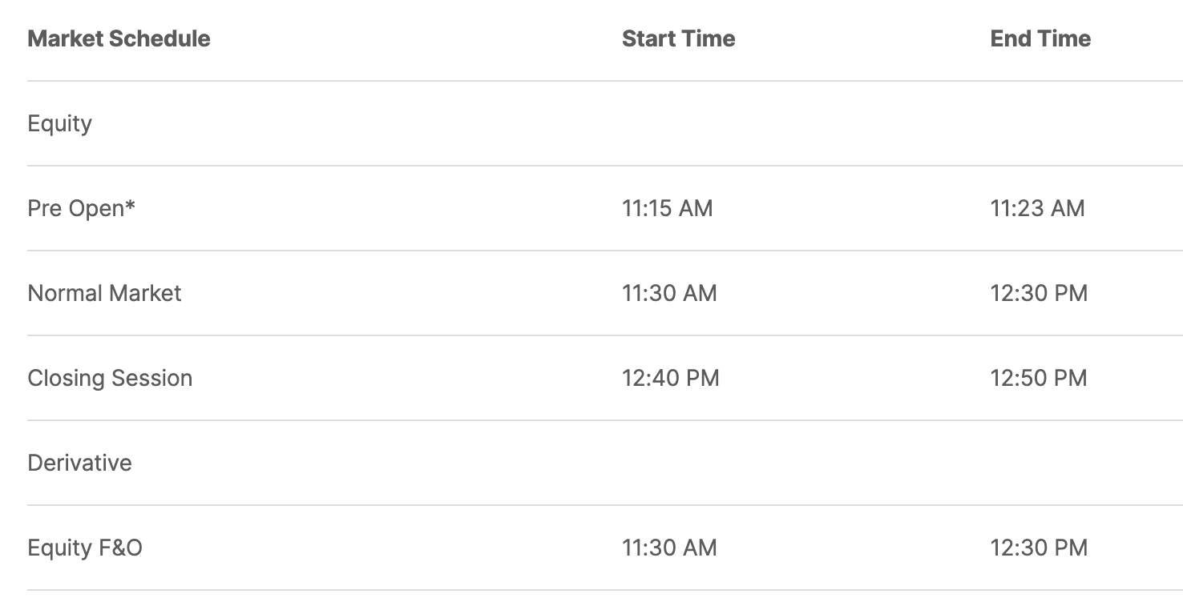Click the empty Start Time cell beside Derivative
This screenshot has height=602, width=1183.
click(x=678, y=463)
